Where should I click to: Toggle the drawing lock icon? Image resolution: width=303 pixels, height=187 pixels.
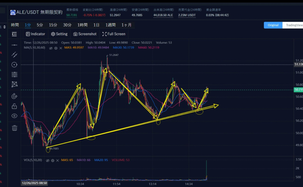(x=14, y=106)
